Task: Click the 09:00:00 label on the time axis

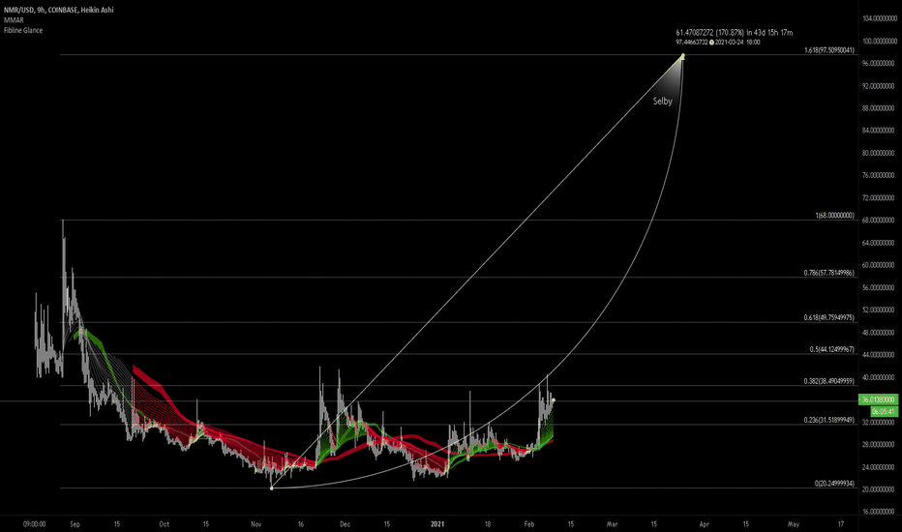Action: click(34, 524)
